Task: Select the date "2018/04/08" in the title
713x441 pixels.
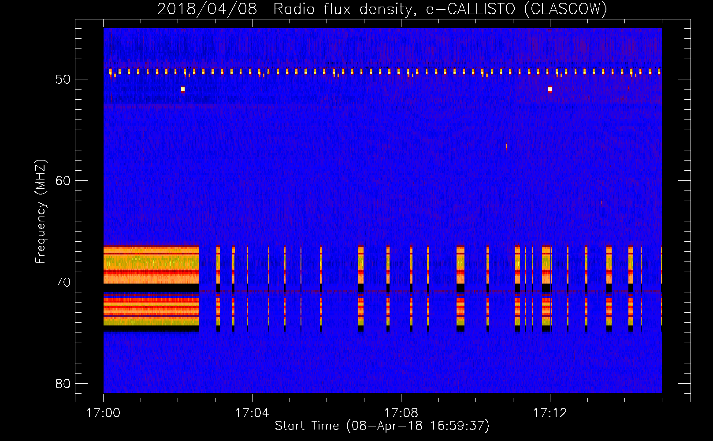Action: pos(207,9)
